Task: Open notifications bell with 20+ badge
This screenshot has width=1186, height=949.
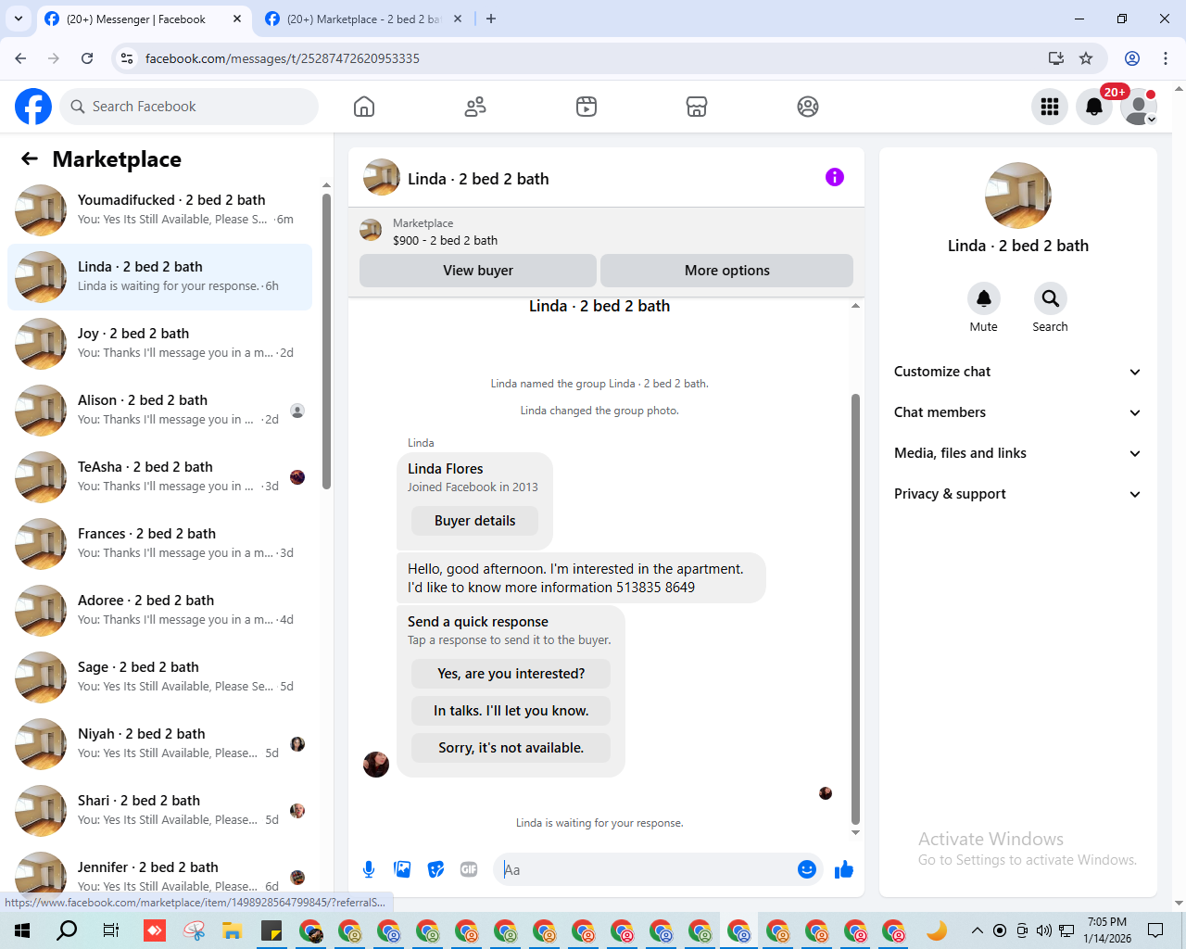Action: (1094, 107)
